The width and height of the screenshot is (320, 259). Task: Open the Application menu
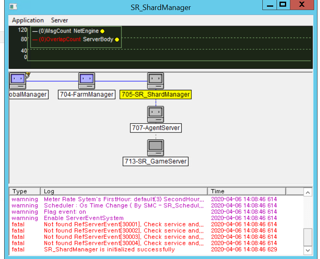pyautogui.click(x=28, y=20)
